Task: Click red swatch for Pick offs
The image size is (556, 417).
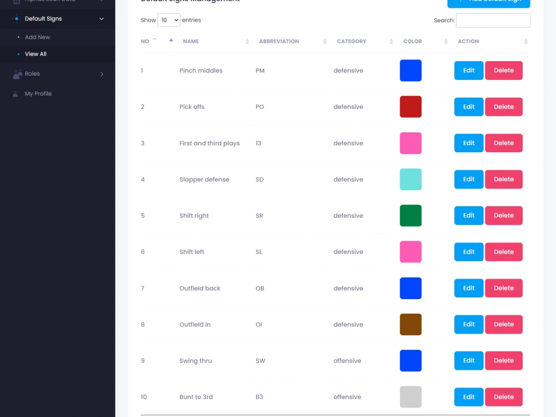Action: 411,107
